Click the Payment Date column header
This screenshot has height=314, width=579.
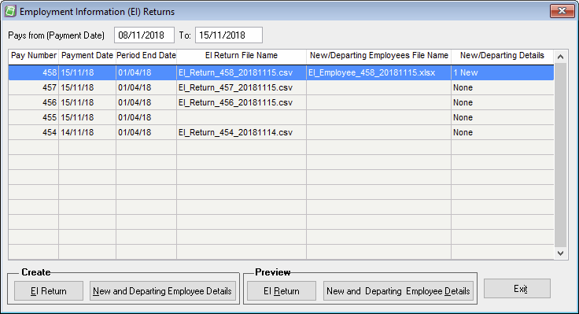pos(87,55)
